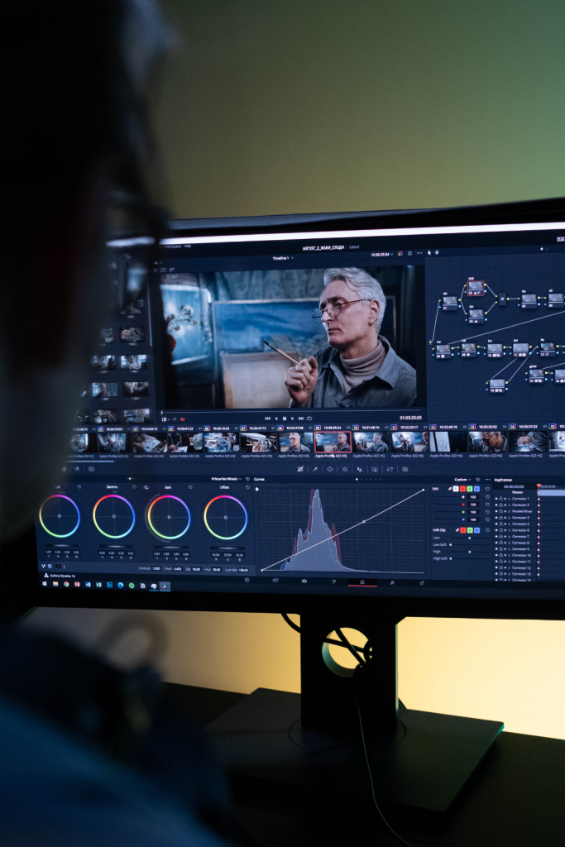Viewport: 565px width, 847px height.
Task: Open Spotify from the taskbar
Action: click(132, 585)
